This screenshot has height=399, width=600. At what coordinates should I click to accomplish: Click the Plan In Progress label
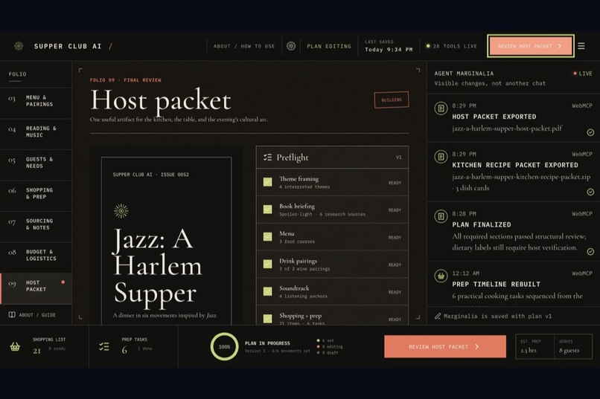(267, 343)
